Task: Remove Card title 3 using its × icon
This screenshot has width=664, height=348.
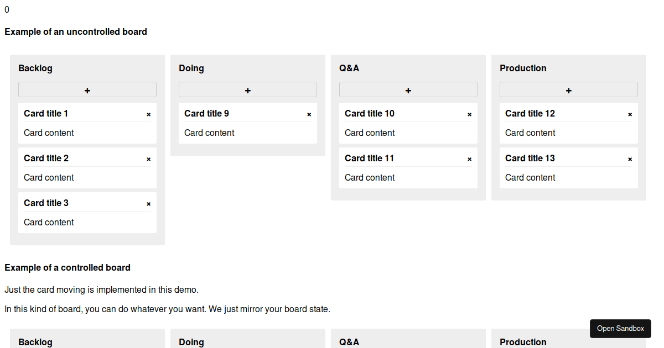Action: click(x=148, y=203)
